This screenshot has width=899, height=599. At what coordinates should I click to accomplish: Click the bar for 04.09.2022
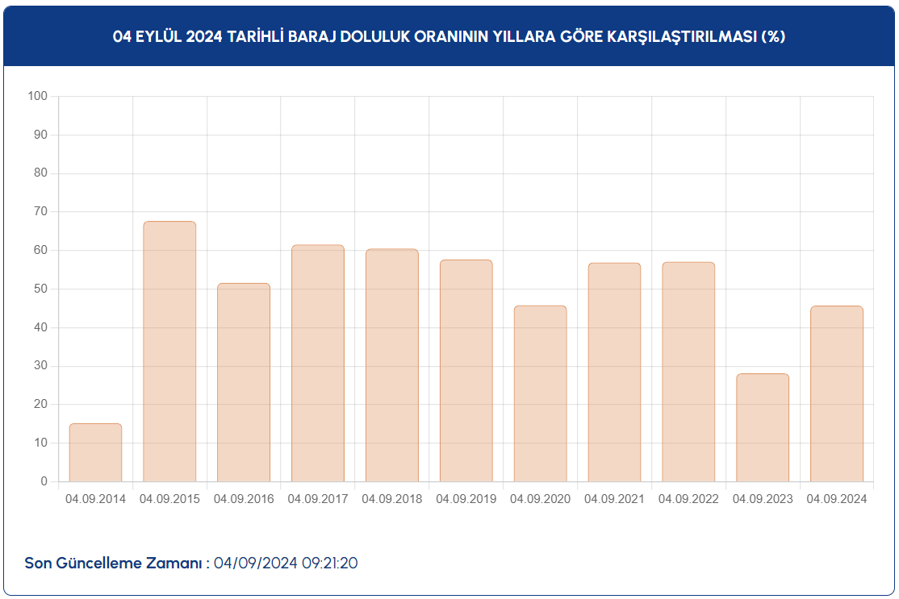coord(688,372)
